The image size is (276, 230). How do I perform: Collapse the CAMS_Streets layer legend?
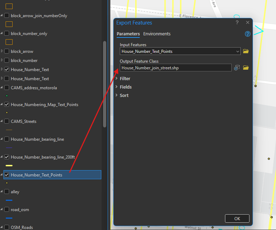[x=2, y=121]
